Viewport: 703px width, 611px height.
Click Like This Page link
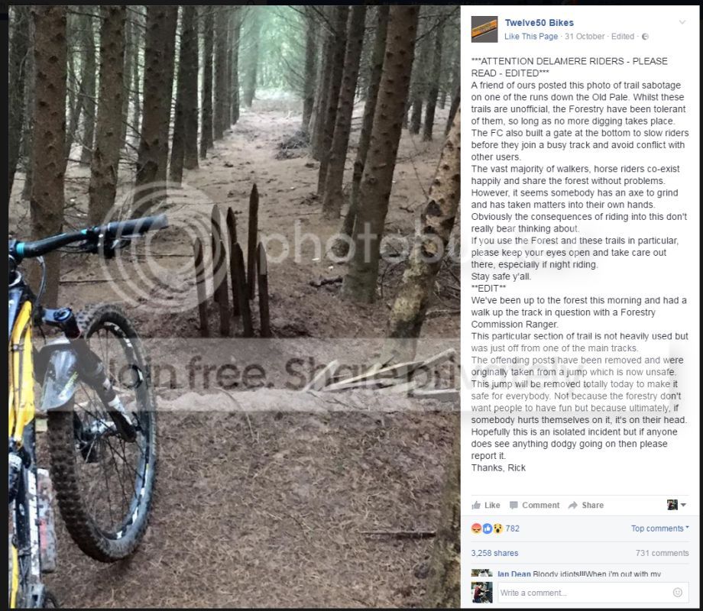pos(531,37)
